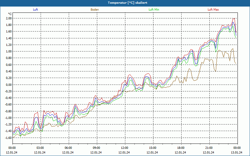The image size is (250, 156).
Task: Select the '-1,00' y-axis value
Action: pos(8,118)
